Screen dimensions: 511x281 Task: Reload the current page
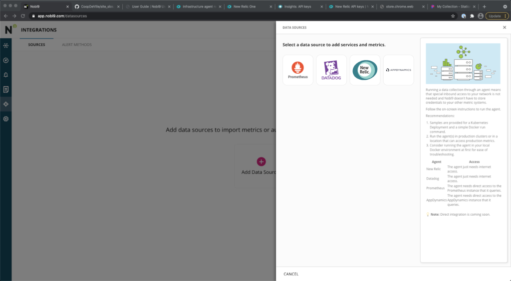point(23,16)
